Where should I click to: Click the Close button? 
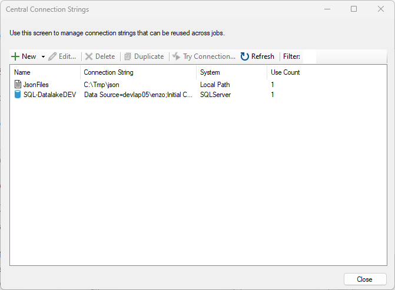tap(365, 279)
